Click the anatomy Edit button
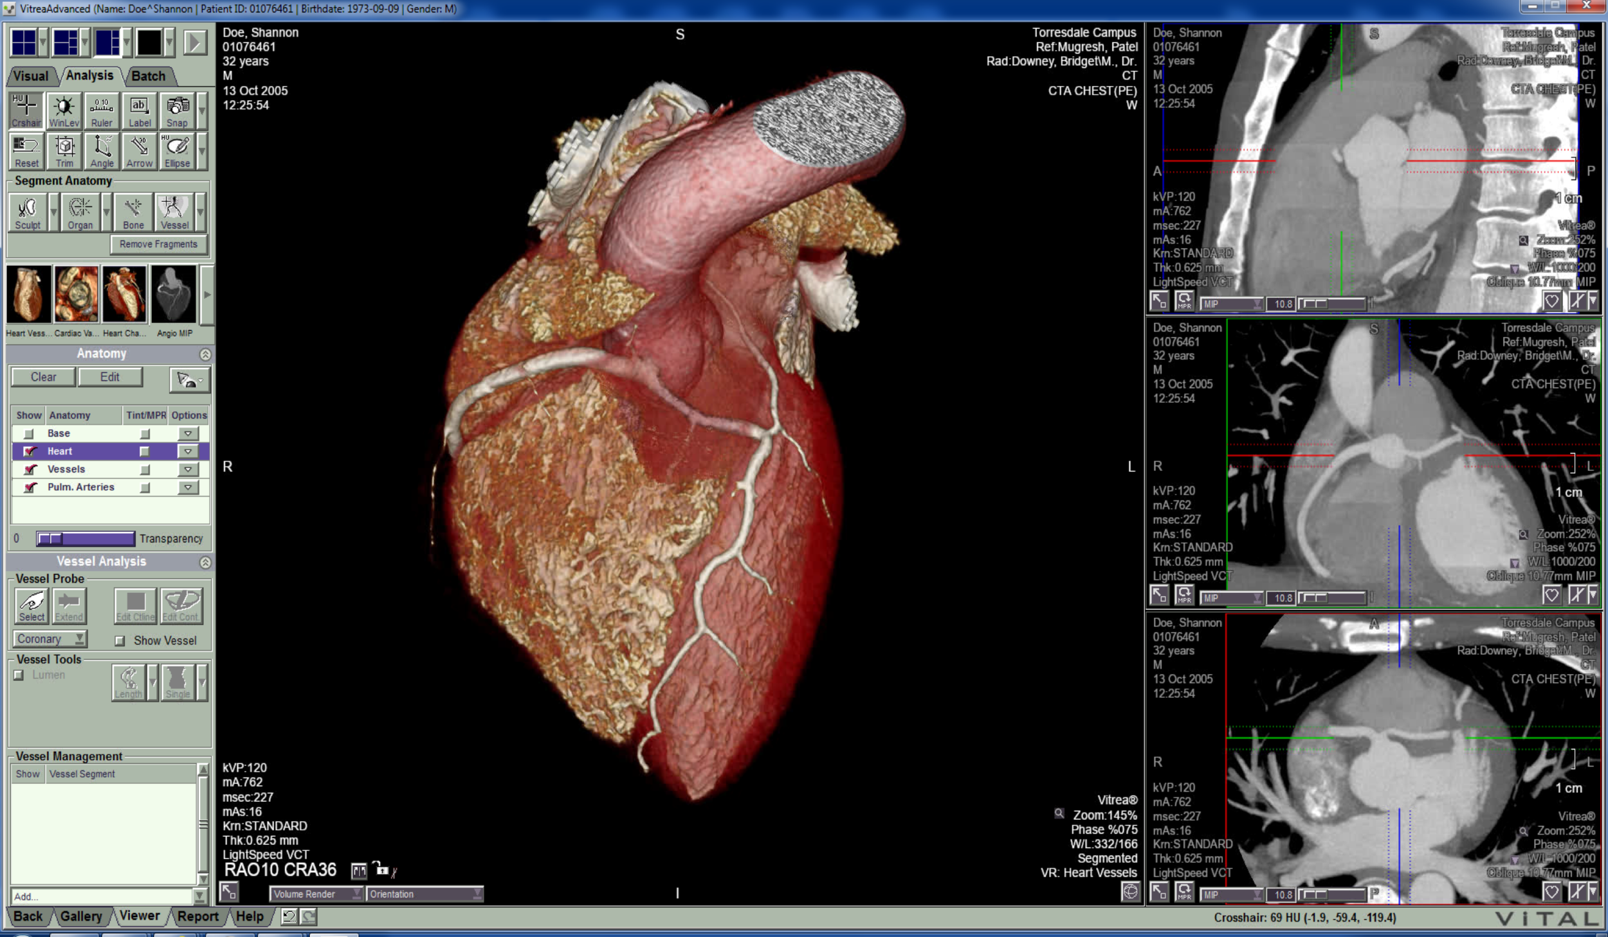Screen dimensions: 1608x937 pos(110,377)
